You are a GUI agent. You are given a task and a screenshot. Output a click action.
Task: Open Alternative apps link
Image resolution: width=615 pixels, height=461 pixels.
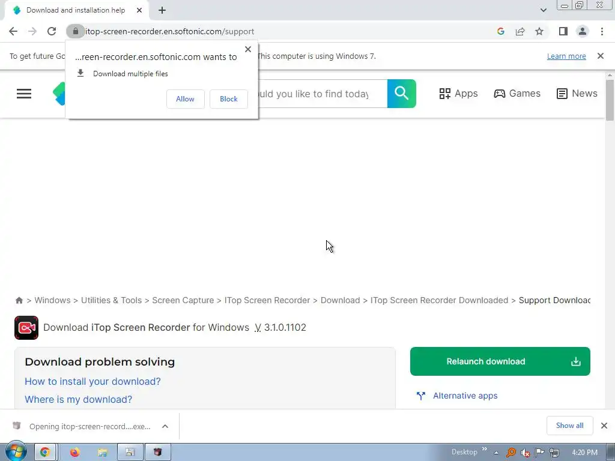465,396
